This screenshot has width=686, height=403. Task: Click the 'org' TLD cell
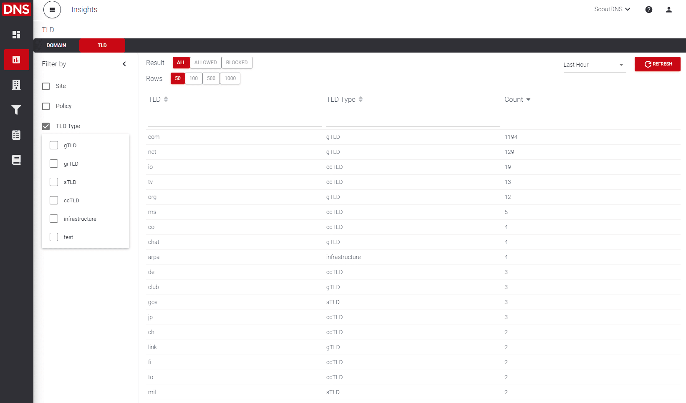pos(152,197)
